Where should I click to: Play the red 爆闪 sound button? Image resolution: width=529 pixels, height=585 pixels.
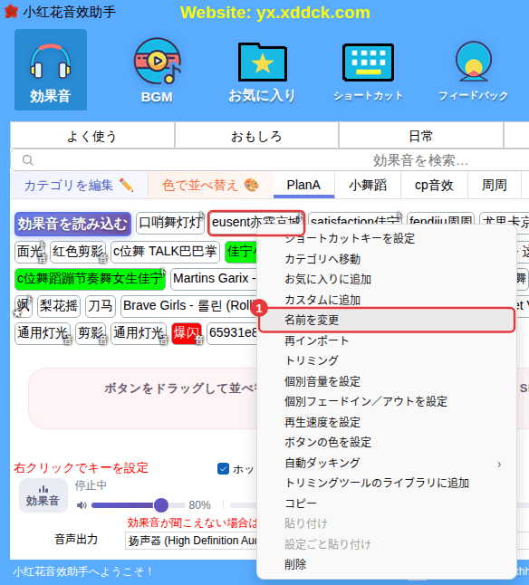click(x=187, y=333)
